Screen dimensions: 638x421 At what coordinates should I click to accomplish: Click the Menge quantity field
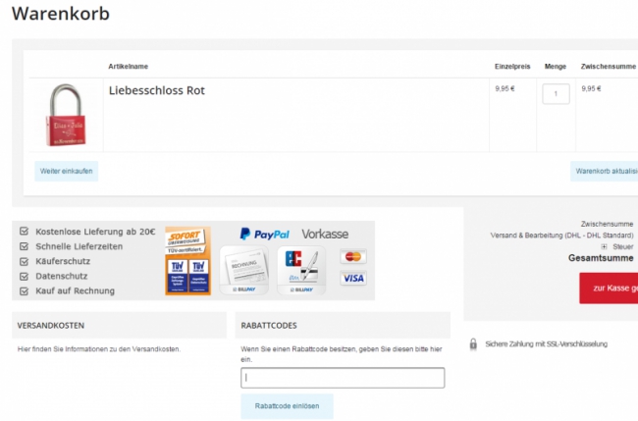point(556,94)
